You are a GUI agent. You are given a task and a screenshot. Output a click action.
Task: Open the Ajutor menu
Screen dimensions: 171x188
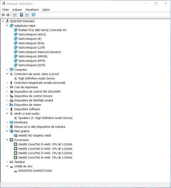pyautogui.click(x=46, y=10)
